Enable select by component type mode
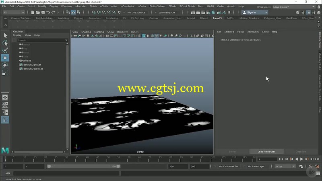 tap(78, 12)
